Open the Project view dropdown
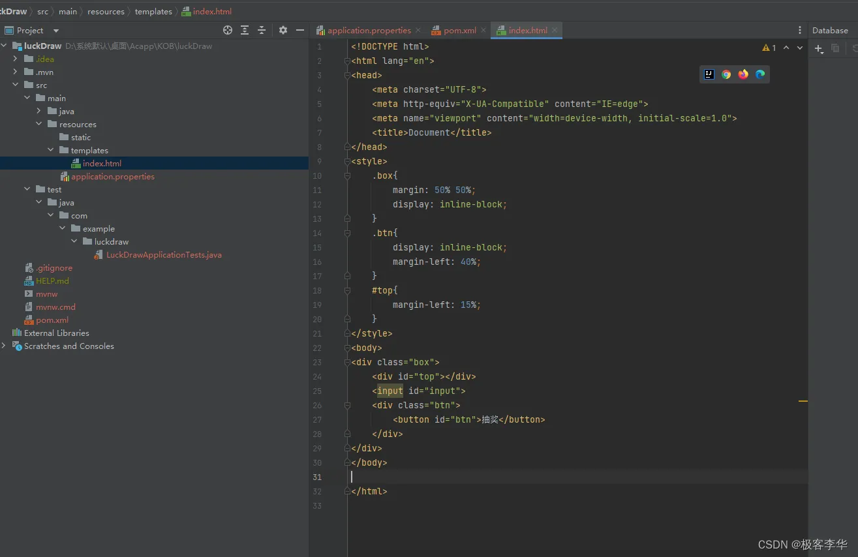Screen dimensions: 858x557 (56, 31)
